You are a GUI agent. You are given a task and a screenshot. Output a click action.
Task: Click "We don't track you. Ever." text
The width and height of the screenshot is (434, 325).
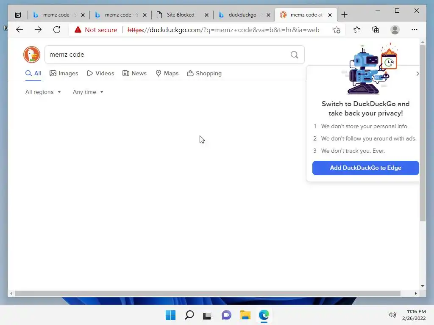(x=353, y=151)
